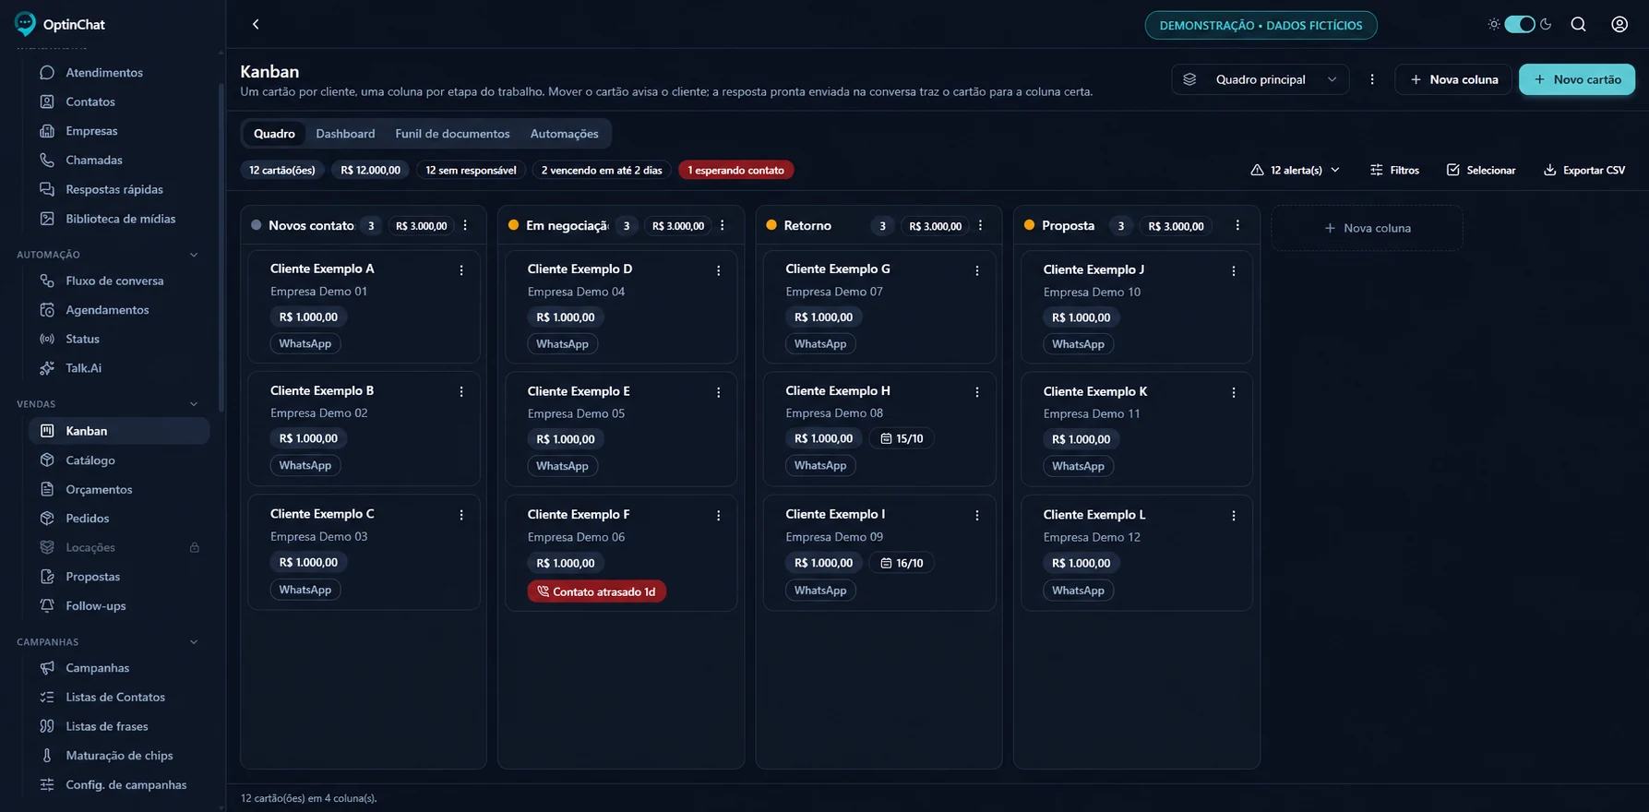Switch to the Automações tab
The height and width of the screenshot is (812, 1649).
[x=564, y=134]
